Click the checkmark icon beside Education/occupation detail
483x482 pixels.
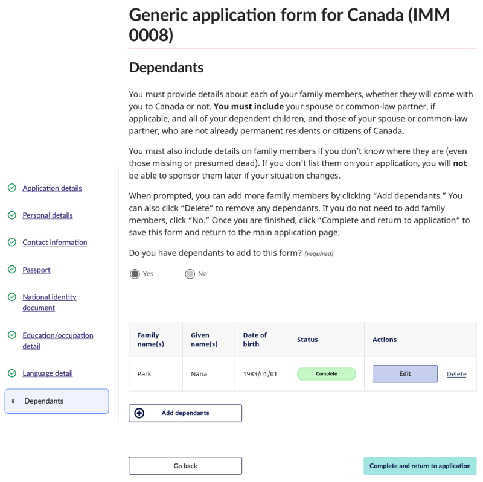point(12,335)
